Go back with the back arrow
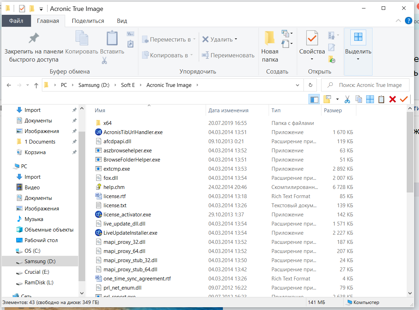 (9, 85)
